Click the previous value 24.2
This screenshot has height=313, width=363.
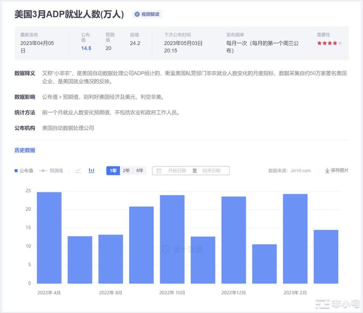[x=135, y=43]
